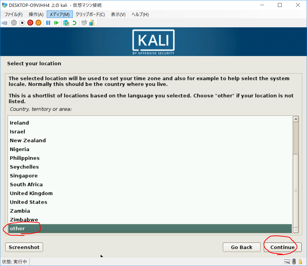The image size is (307, 266).
Task: Click the red Shut Down power icon
Action: (30, 23)
